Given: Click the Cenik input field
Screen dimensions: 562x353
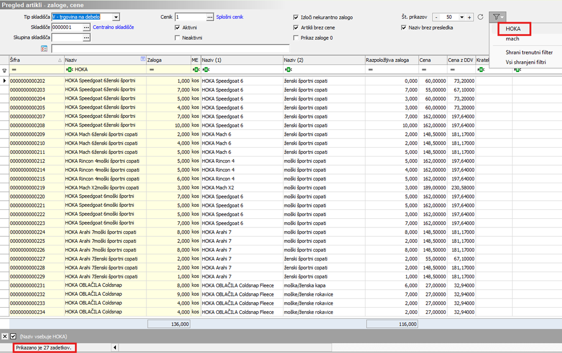Looking at the screenshot, I should pos(191,17).
